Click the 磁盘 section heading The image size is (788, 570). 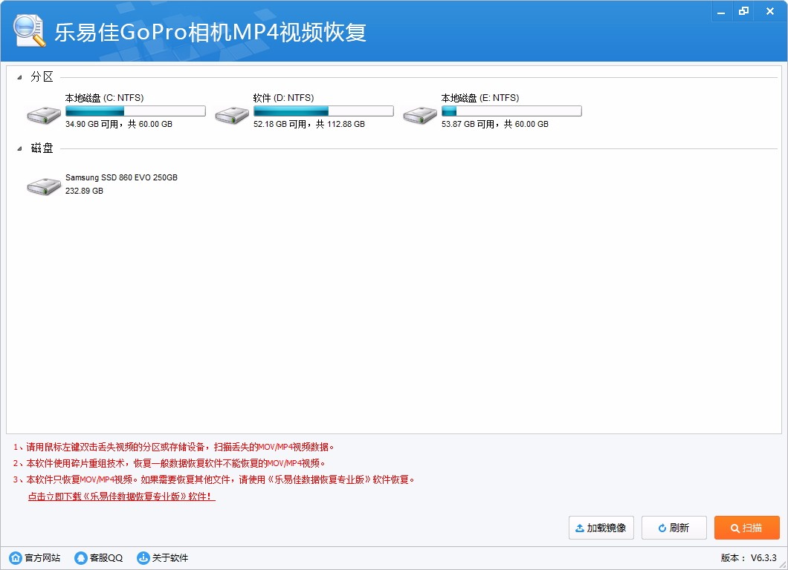42,148
